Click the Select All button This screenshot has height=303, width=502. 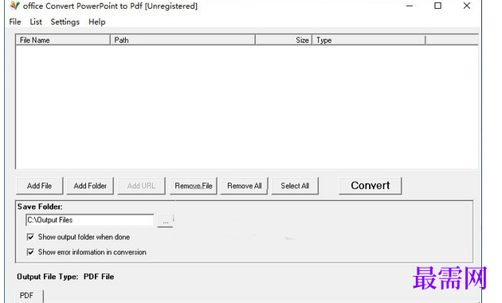pyautogui.click(x=295, y=186)
